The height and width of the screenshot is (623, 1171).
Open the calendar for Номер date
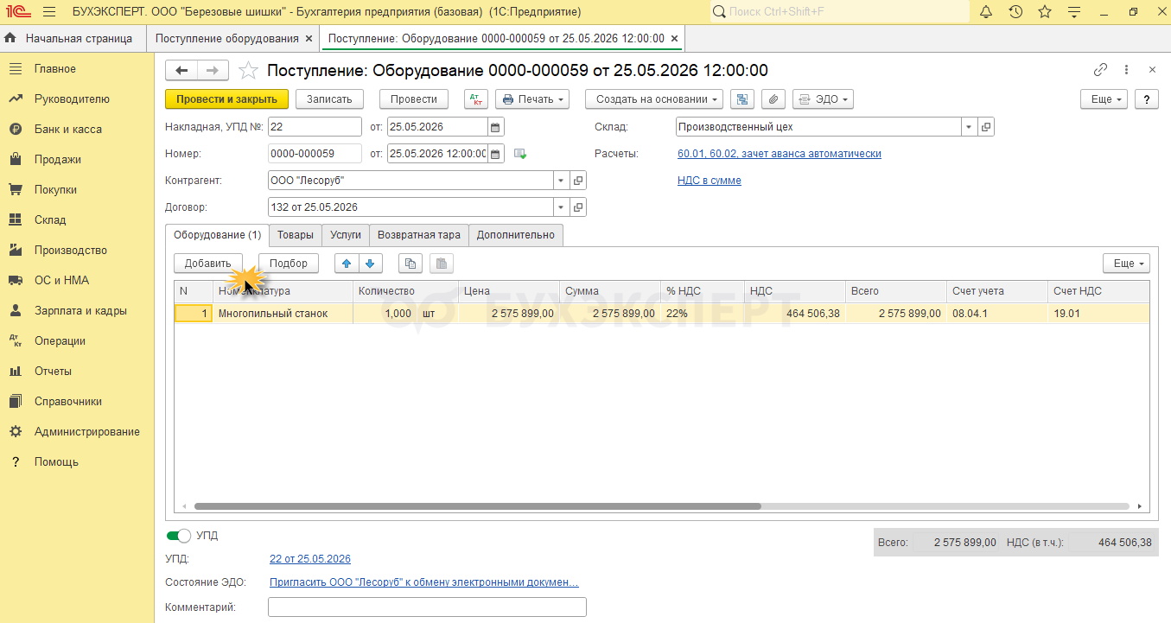495,154
